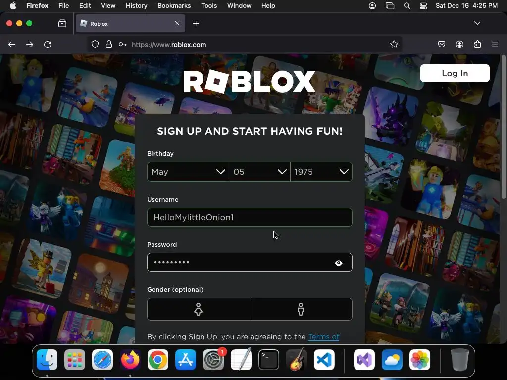Open the Terms of Use link

(x=324, y=337)
